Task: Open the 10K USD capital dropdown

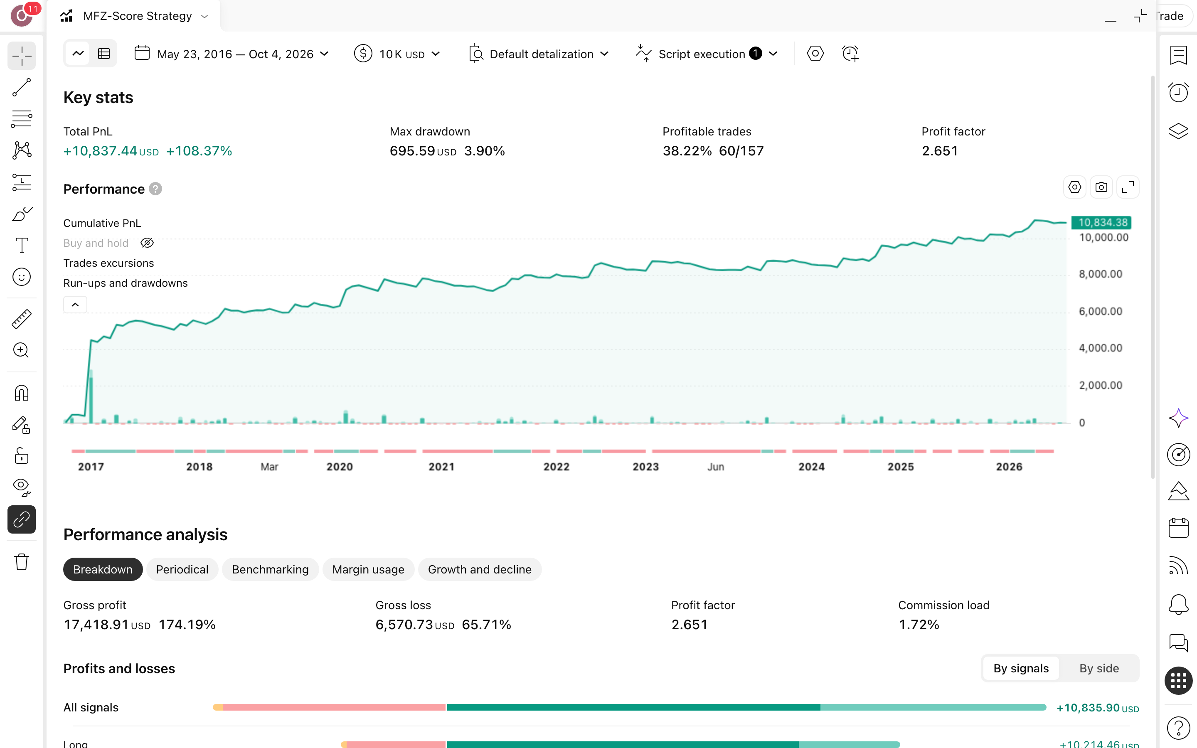Action: (x=397, y=54)
